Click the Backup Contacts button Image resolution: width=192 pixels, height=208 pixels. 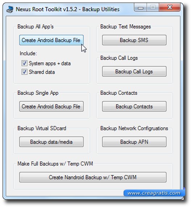[134, 106]
